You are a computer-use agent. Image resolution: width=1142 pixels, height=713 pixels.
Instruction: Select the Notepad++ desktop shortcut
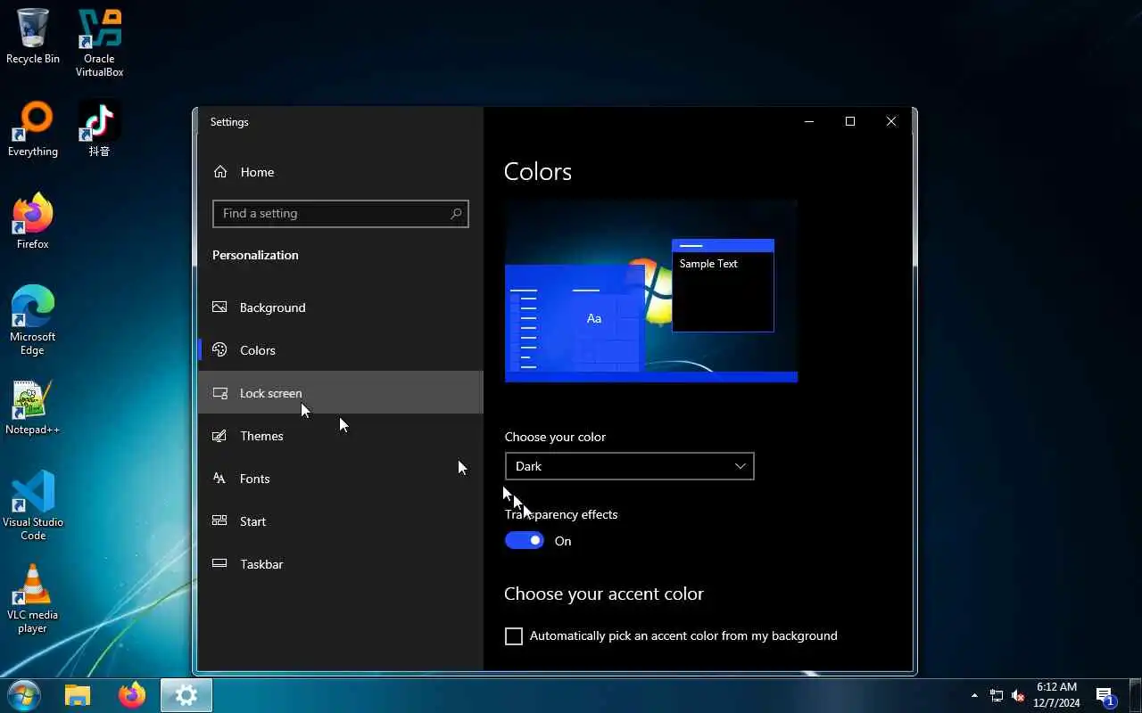click(x=33, y=407)
